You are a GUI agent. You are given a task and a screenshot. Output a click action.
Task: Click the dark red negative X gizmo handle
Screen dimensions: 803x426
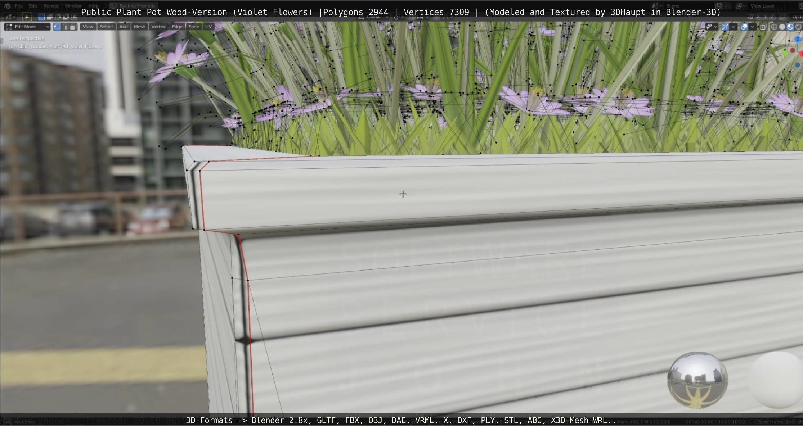click(x=793, y=51)
